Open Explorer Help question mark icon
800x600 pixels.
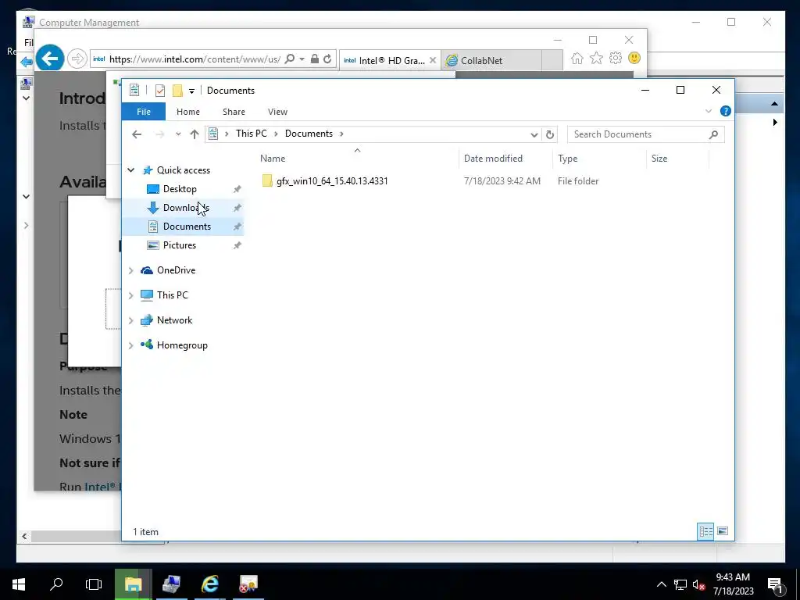pos(725,111)
